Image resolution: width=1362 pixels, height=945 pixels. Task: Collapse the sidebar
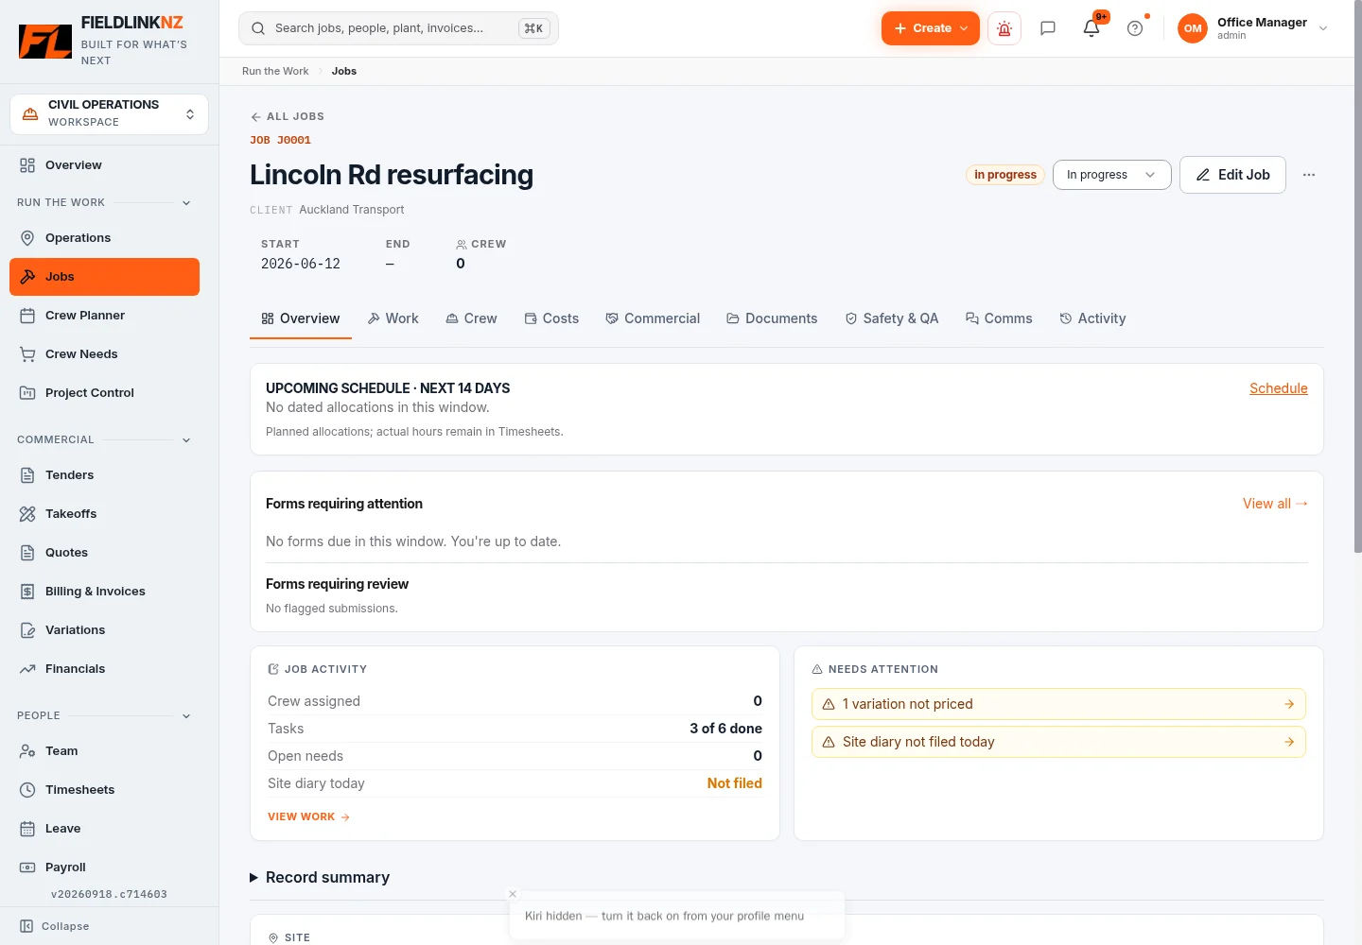55,926
